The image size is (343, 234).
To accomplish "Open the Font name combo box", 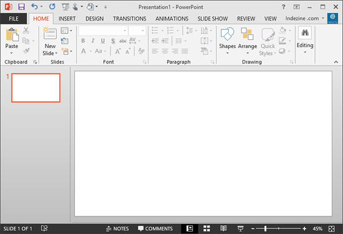I will pyautogui.click(x=103, y=31).
